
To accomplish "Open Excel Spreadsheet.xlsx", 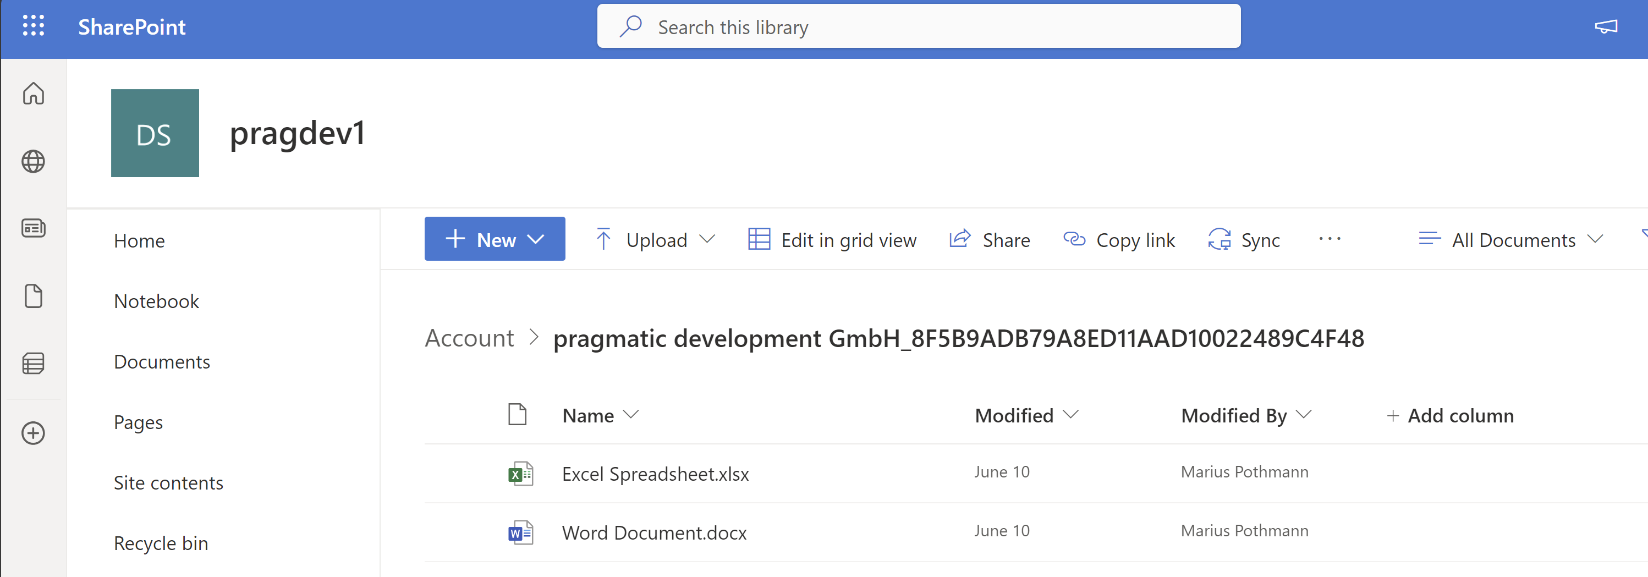I will coord(655,474).
